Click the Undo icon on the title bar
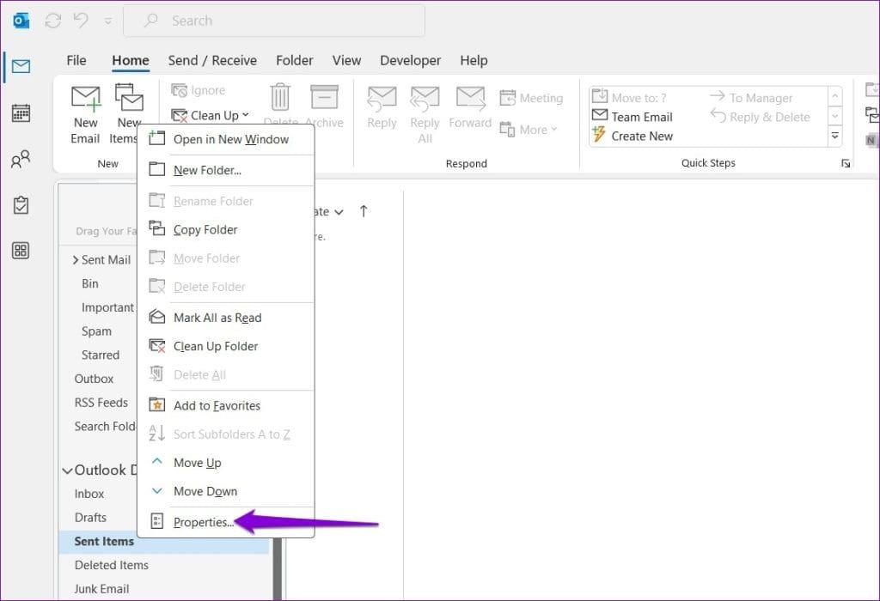The height and width of the screenshot is (601, 880). (80, 20)
